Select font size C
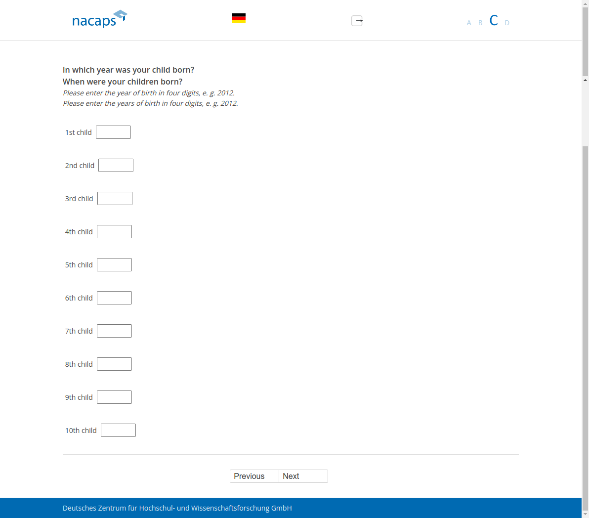 493,20
